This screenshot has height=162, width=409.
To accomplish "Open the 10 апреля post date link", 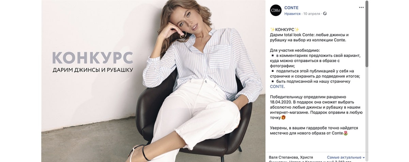I will coord(312,14).
